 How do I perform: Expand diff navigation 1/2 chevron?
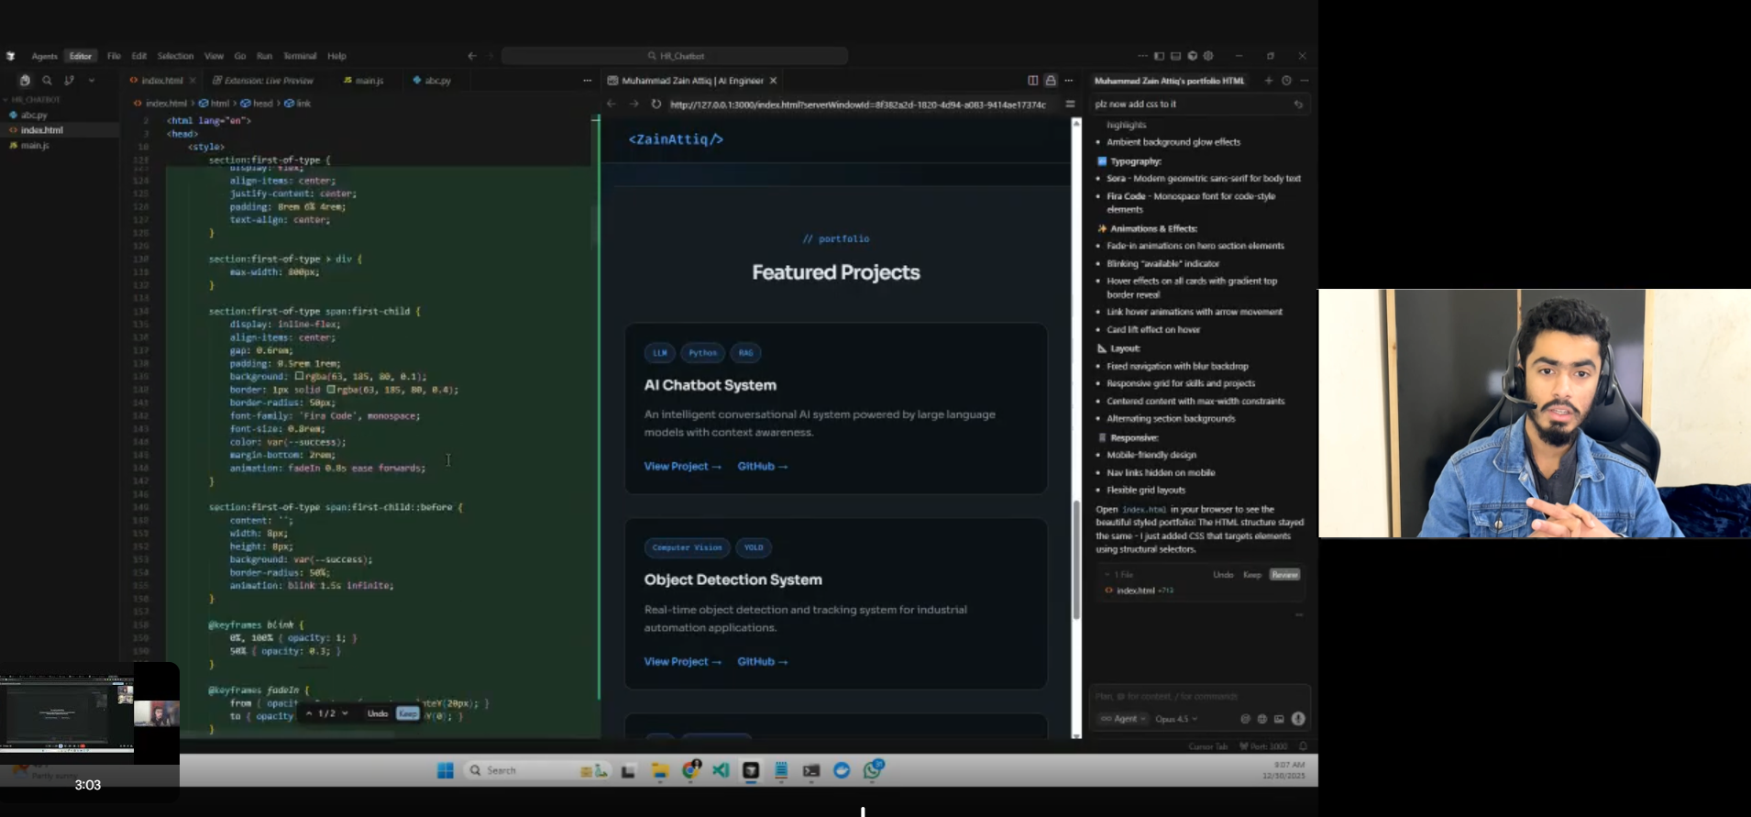345,713
